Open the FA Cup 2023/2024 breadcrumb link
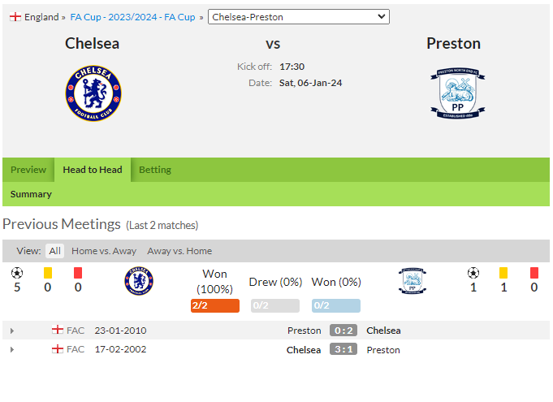The width and height of the screenshot is (553, 402). tap(132, 17)
